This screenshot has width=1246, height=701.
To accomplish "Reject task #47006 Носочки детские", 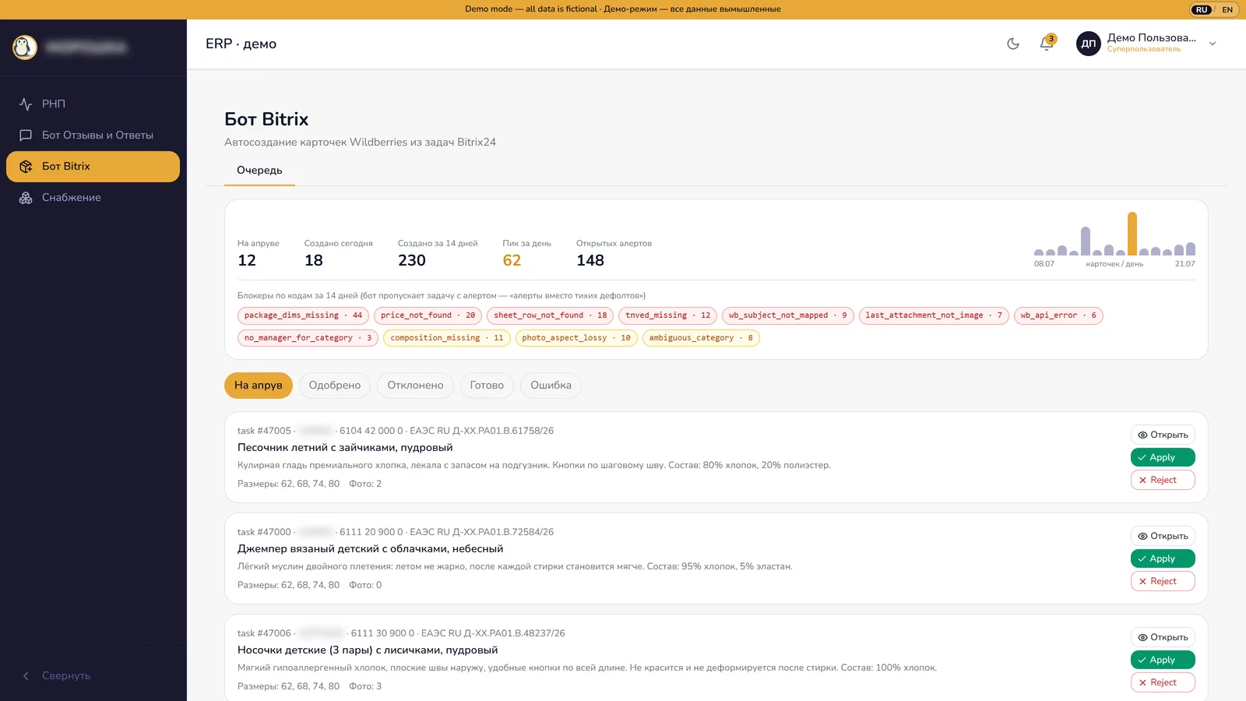I will [x=1163, y=682].
